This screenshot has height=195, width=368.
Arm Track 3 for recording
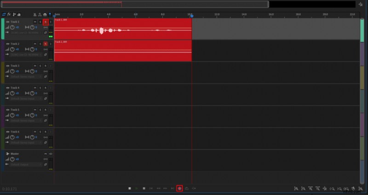tap(46, 66)
